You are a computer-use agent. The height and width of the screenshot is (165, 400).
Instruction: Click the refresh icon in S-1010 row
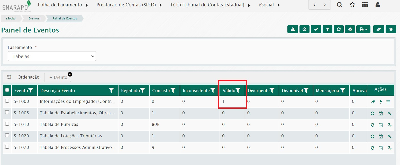click(372, 125)
